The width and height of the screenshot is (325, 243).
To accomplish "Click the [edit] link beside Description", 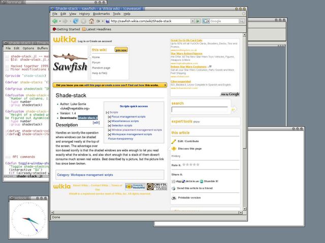I will coord(96,123).
